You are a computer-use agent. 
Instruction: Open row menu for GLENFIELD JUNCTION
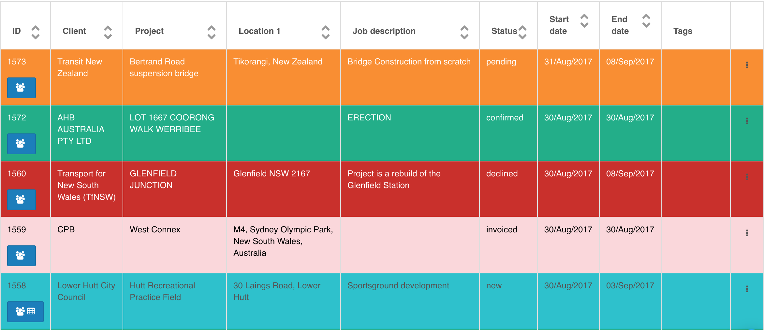(x=747, y=177)
